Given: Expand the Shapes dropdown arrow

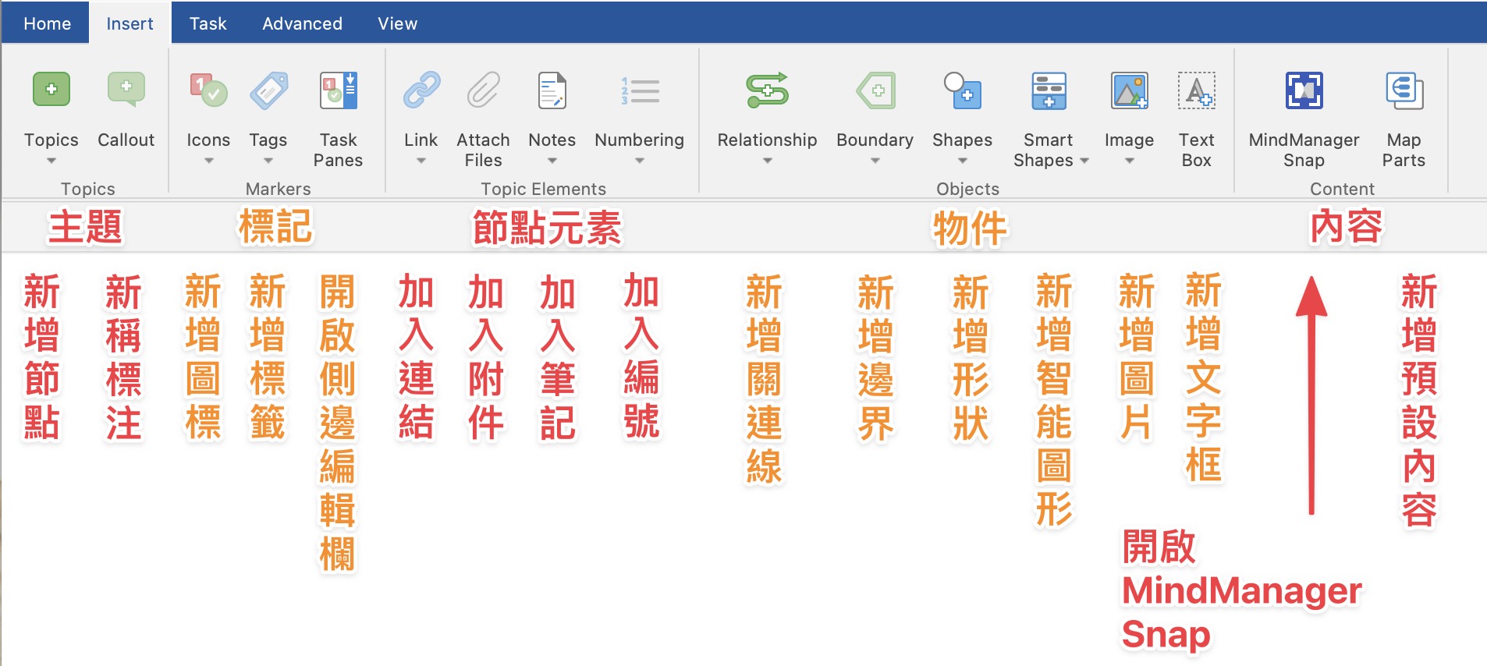Looking at the screenshot, I should click(963, 161).
